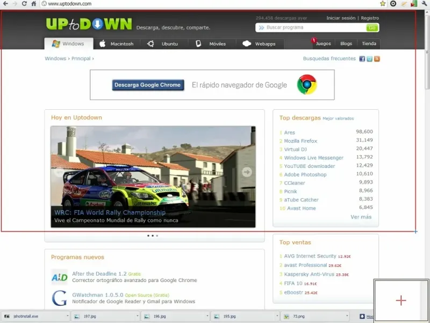Click the Iniciar sesión link
430x323 pixels.
(341, 18)
